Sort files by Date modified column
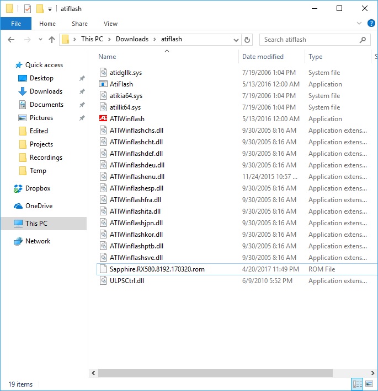This screenshot has width=378, height=391. 263,57
